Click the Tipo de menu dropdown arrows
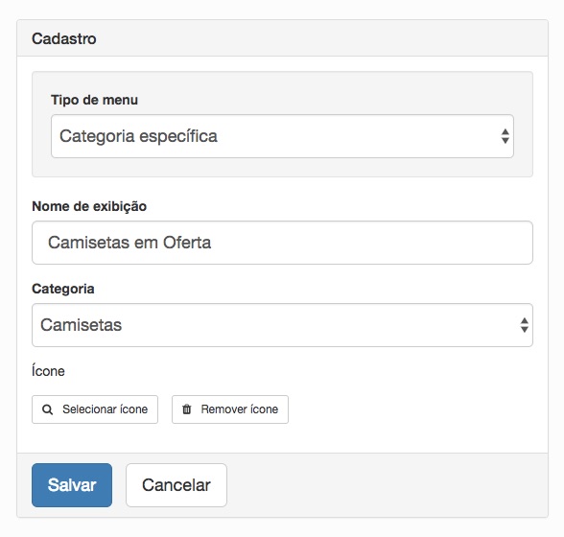564x537 pixels. [505, 136]
